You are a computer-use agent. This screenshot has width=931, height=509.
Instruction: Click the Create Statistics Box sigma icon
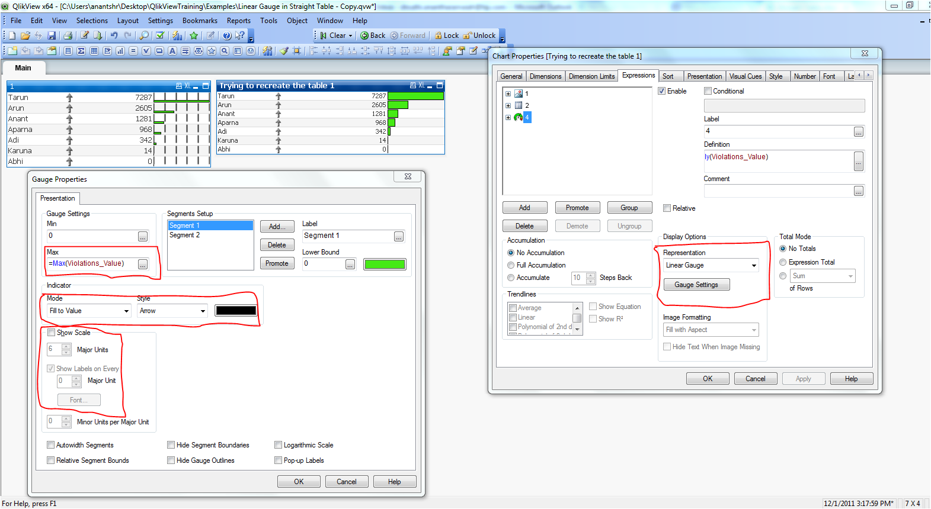(x=81, y=51)
